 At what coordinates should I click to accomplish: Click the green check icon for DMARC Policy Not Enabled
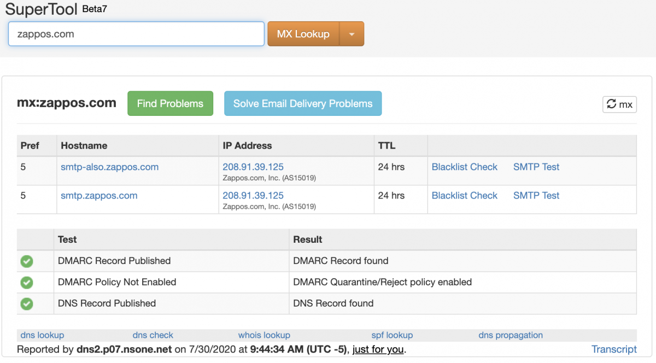pos(27,283)
